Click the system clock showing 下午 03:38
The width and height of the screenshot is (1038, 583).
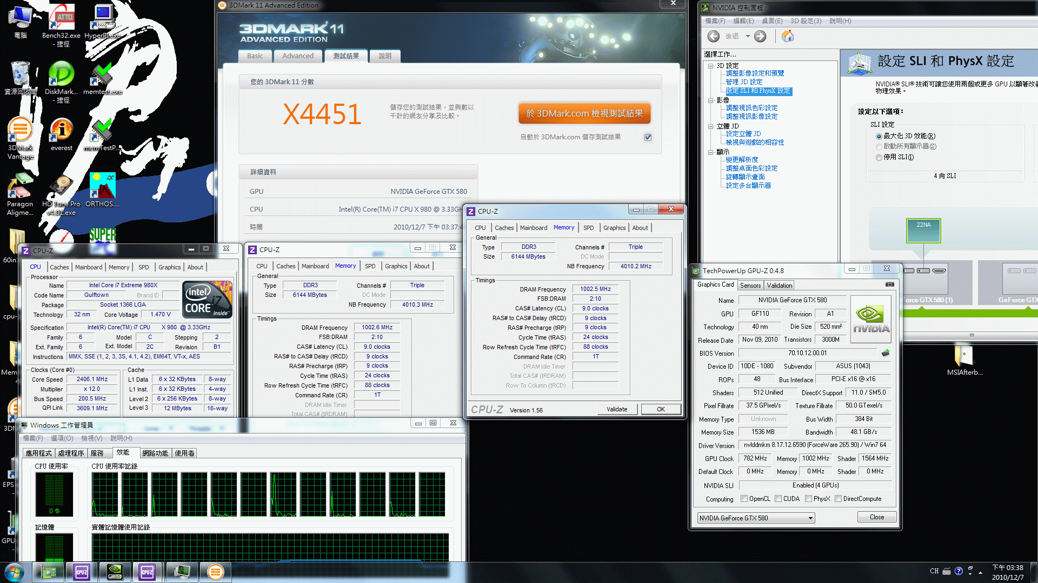pos(1008,568)
